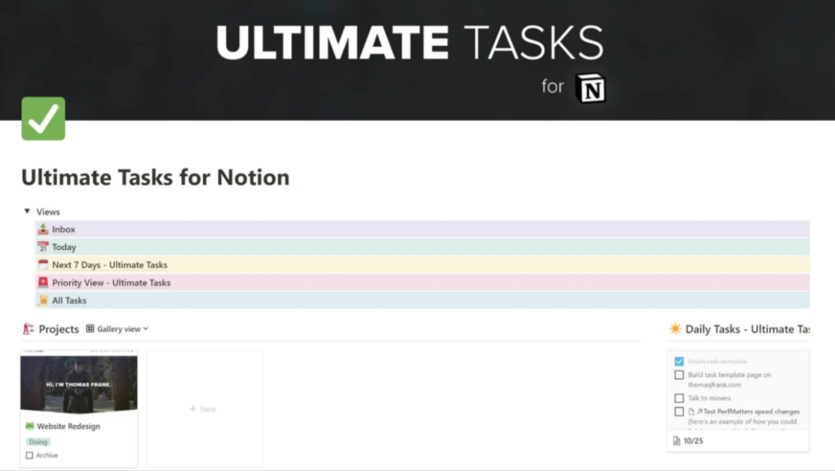This screenshot has height=471, width=835.
Task: Click the Inbox tray icon
Action: tap(43, 229)
